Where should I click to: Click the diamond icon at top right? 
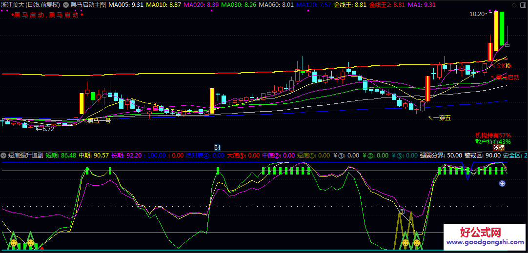(x=514, y=5)
